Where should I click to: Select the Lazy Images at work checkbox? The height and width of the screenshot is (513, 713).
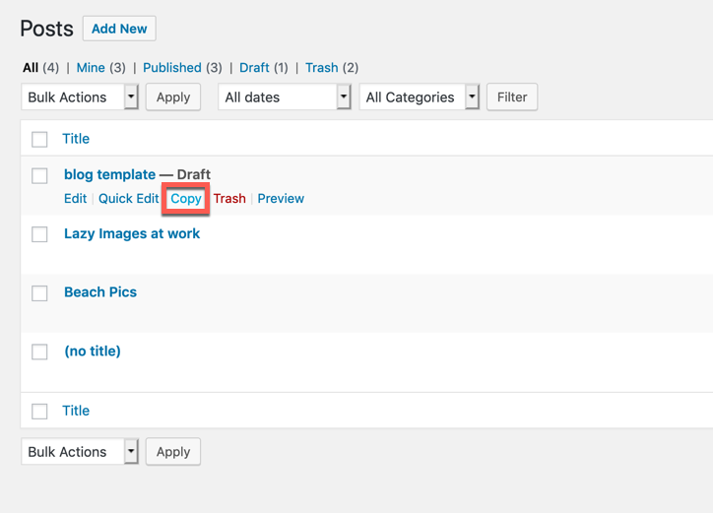tap(39, 234)
